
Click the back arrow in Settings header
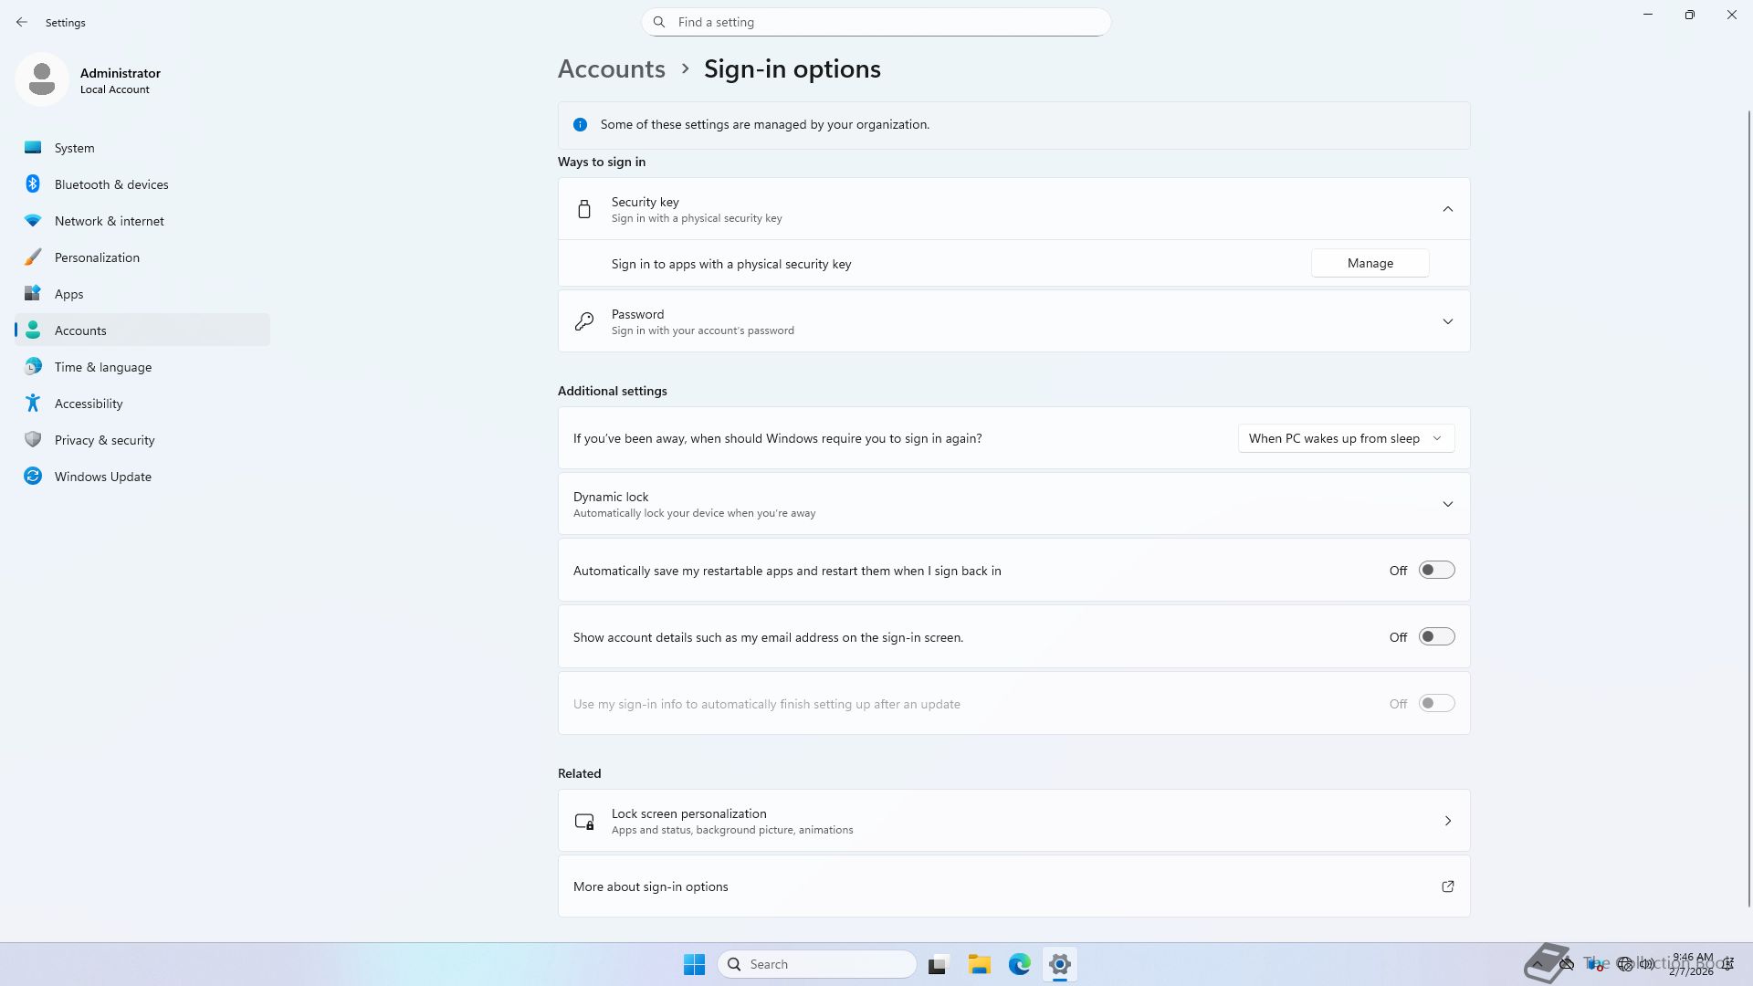pyautogui.click(x=22, y=22)
